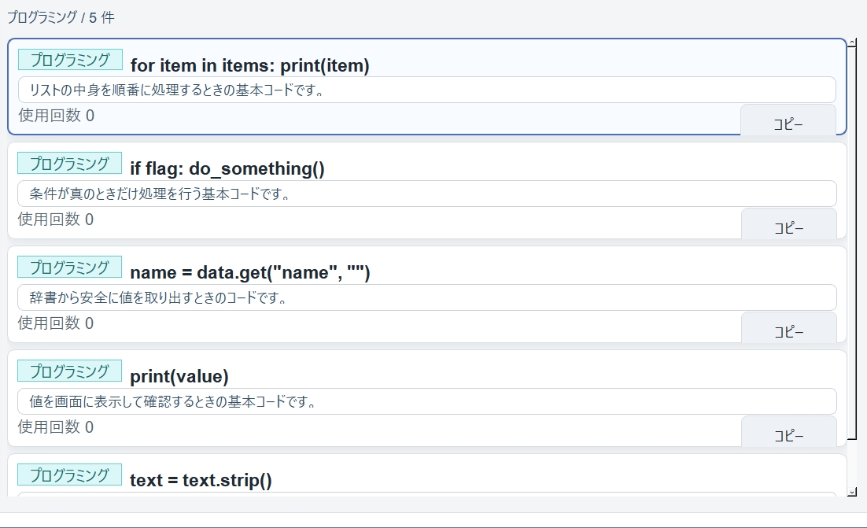This screenshot has height=528, width=867.
Task: Click the description starting with 条件が真のとき
Action: pyautogui.click(x=426, y=194)
